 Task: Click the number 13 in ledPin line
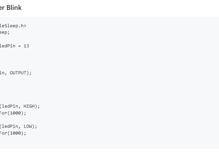tap(26, 46)
